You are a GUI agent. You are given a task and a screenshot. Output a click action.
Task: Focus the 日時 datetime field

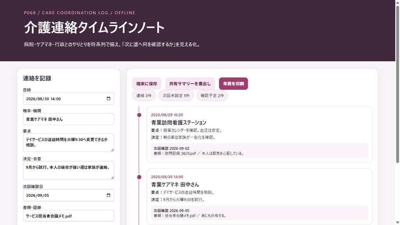(x=69, y=99)
